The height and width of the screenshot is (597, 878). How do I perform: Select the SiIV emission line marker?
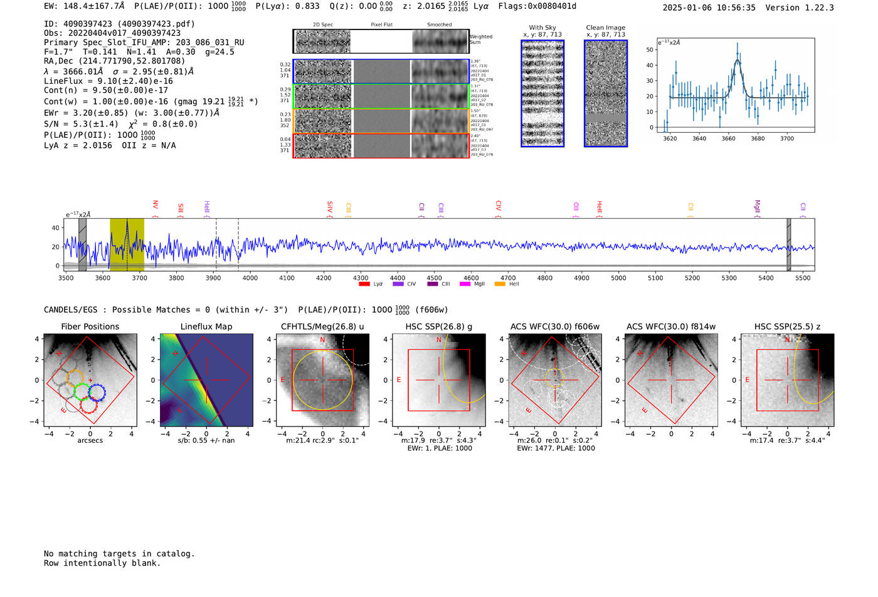[x=329, y=208]
